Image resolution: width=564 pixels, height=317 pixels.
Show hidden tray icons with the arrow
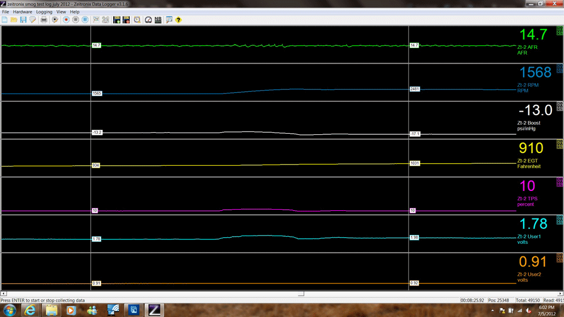pyautogui.click(x=492, y=310)
